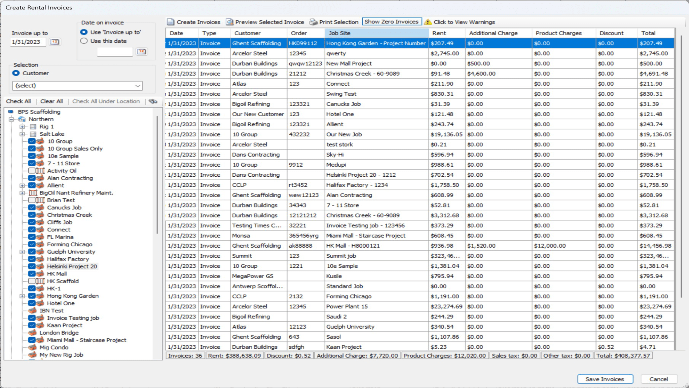
Task: Click the BPS Scaffolding root node icon
Action: 11,112
